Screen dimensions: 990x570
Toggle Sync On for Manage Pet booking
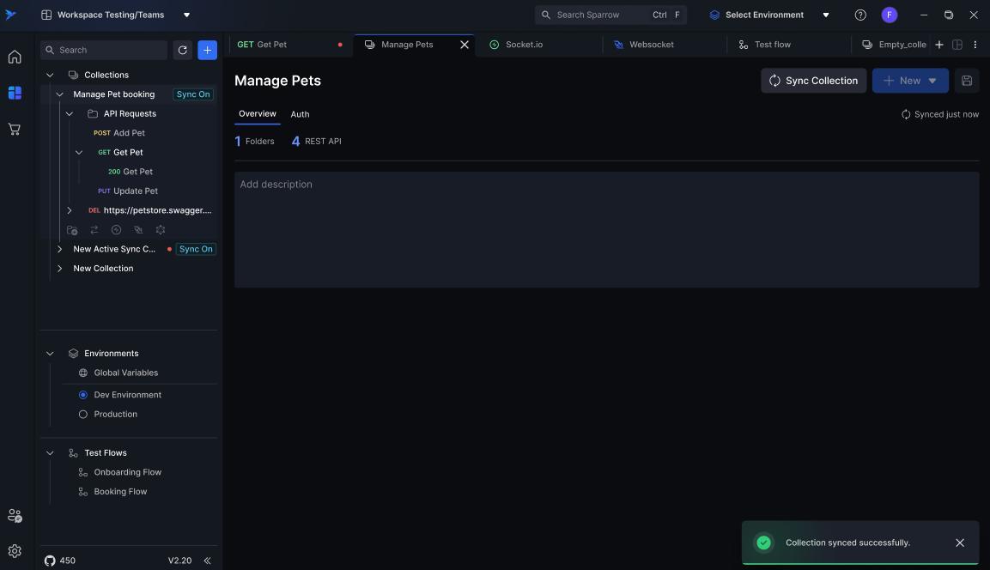[x=193, y=94]
